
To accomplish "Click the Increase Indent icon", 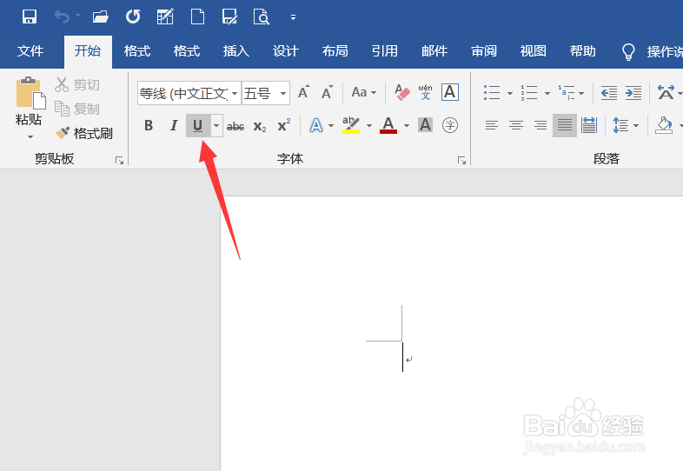I will (x=633, y=92).
